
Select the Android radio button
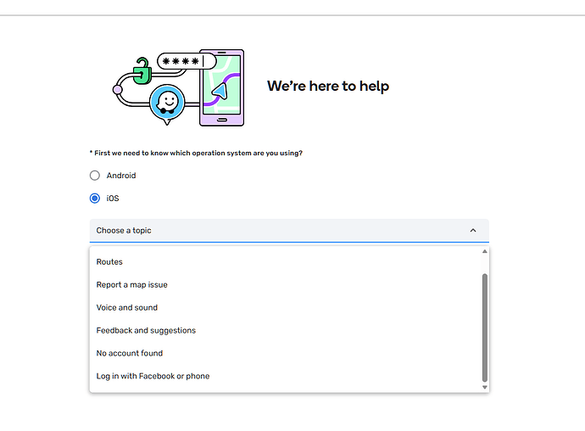(x=95, y=176)
